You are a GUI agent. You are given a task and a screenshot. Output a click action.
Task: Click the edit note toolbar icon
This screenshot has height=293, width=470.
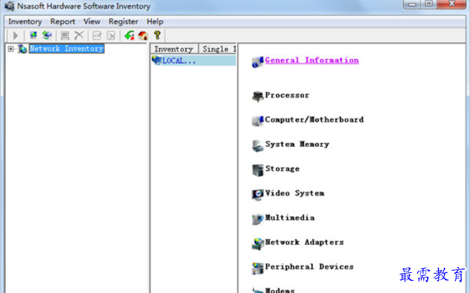point(97,36)
